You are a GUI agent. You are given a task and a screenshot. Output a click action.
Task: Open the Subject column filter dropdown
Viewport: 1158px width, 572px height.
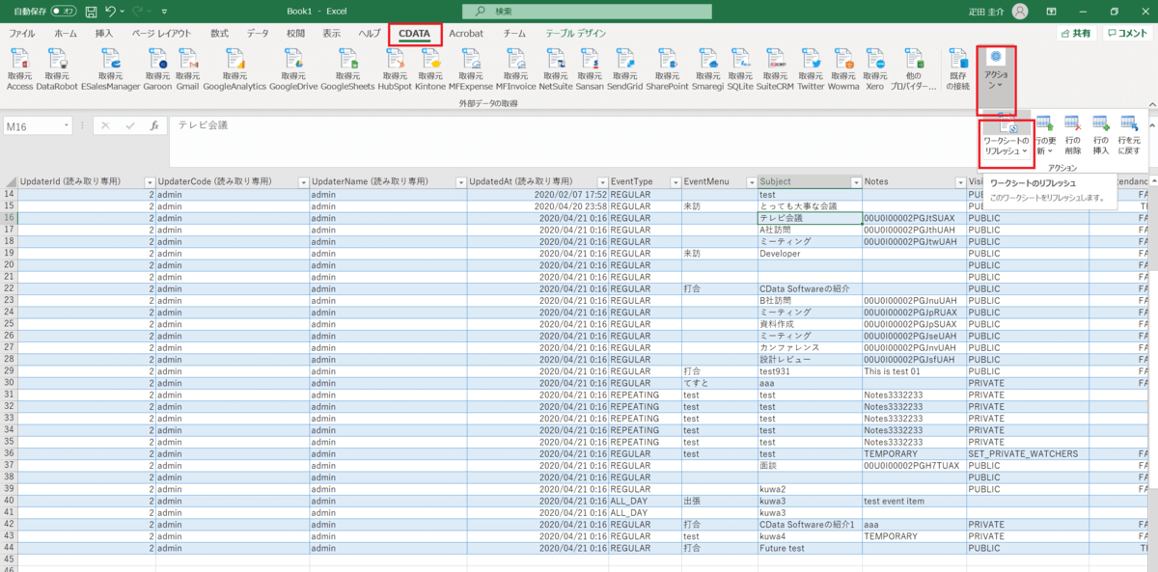click(856, 182)
